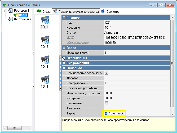Open the Тарифицируемые устройства tab
Image resolution: width=177 pixels, height=133 pixels.
click(76, 12)
